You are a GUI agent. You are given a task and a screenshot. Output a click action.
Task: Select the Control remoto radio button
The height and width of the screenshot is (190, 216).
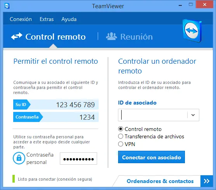pos(120,129)
